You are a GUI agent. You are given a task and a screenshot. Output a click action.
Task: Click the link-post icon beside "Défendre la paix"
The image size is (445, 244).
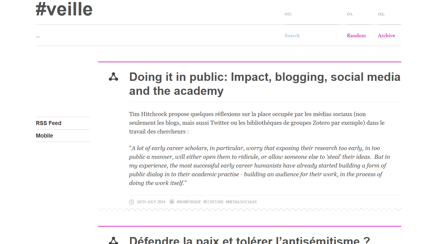[x=113, y=241]
